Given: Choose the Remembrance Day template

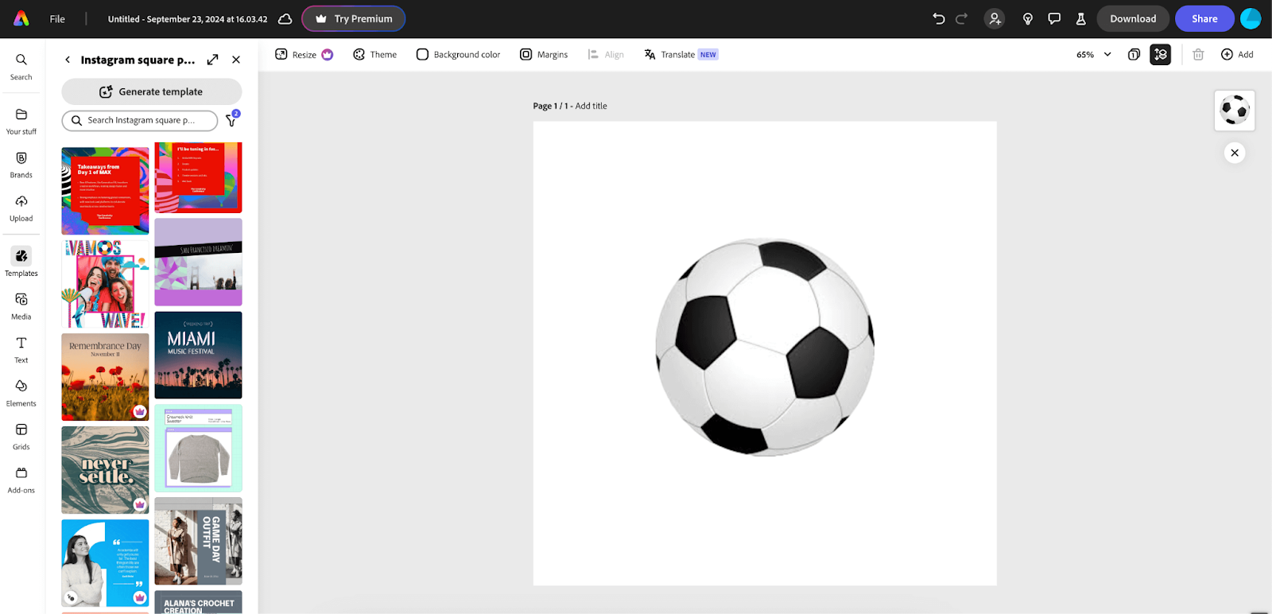Looking at the screenshot, I should (x=105, y=377).
